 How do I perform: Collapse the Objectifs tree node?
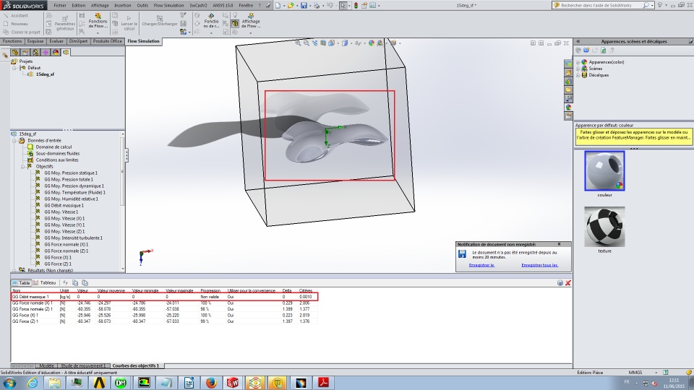tap(23, 167)
